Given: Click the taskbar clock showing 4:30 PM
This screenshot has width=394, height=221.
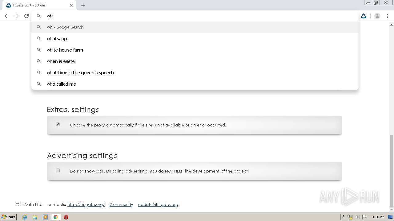Looking at the screenshot, I should [x=378, y=217].
